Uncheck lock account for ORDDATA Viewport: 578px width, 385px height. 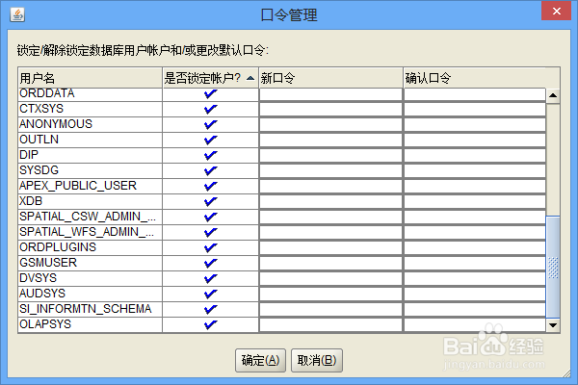pyautogui.click(x=210, y=93)
